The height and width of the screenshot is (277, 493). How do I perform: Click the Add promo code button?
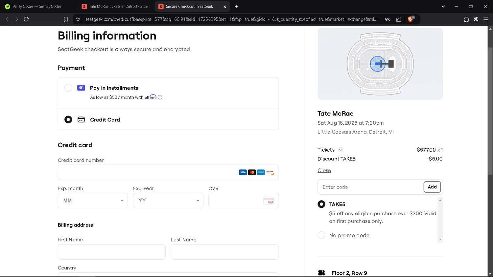click(x=432, y=187)
